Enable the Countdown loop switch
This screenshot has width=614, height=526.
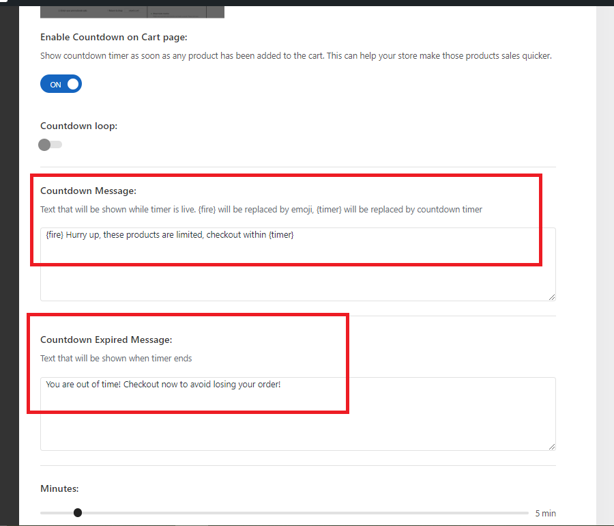pos(50,145)
